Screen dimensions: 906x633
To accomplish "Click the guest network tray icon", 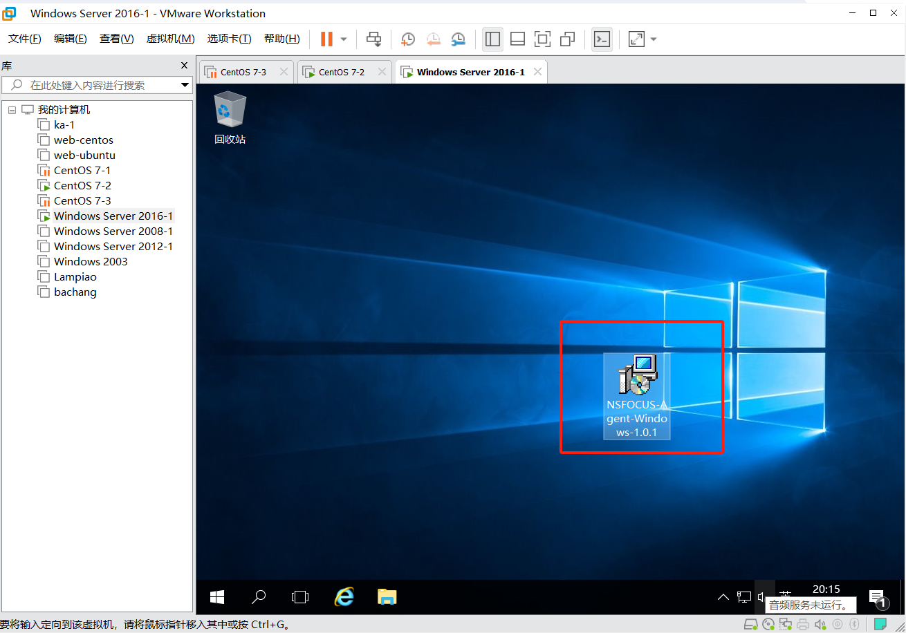I will tap(744, 597).
